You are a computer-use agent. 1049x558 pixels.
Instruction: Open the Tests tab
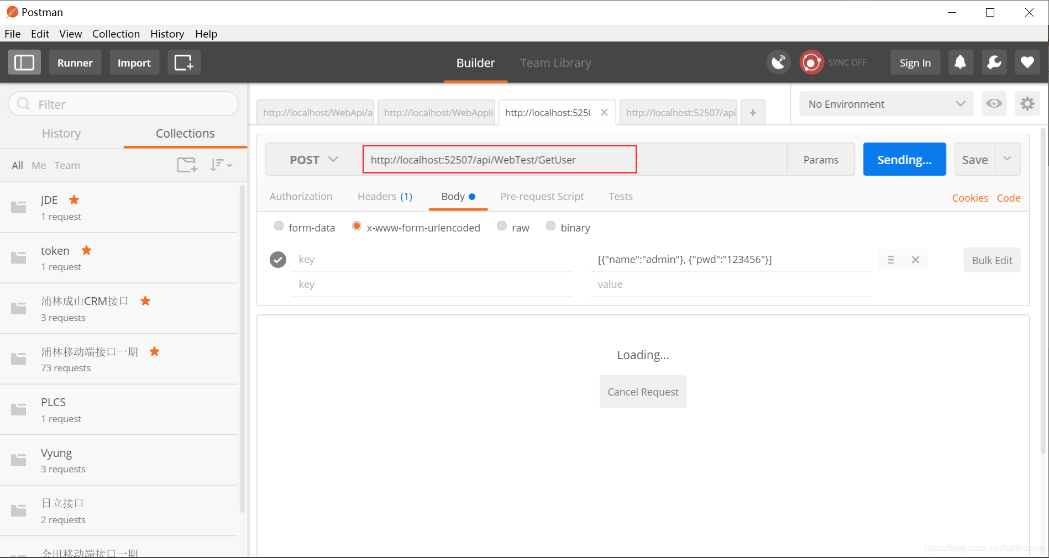point(621,197)
